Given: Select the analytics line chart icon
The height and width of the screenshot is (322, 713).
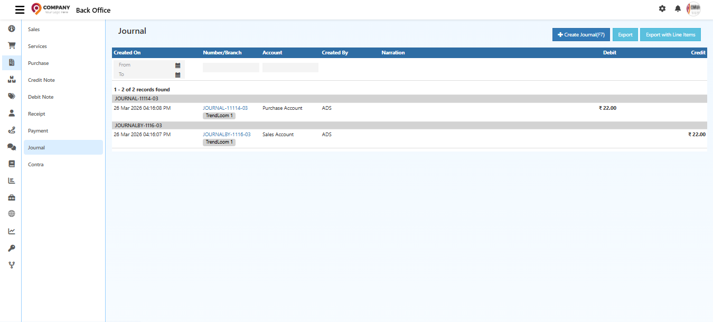Looking at the screenshot, I should (x=11, y=231).
